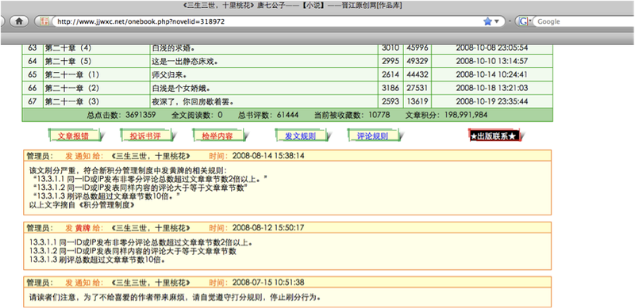Open chapter 第二十一章（1）

click(71, 74)
